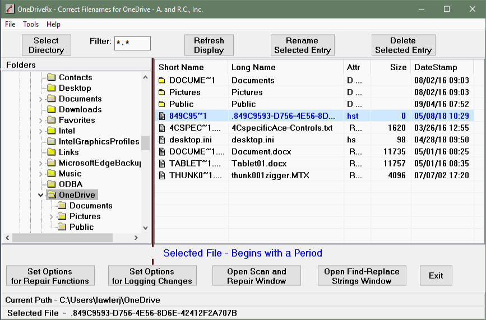Expand the MicrosoftEdgeBackups folder node
The image size is (486, 320).
click(x=40, y=163)
